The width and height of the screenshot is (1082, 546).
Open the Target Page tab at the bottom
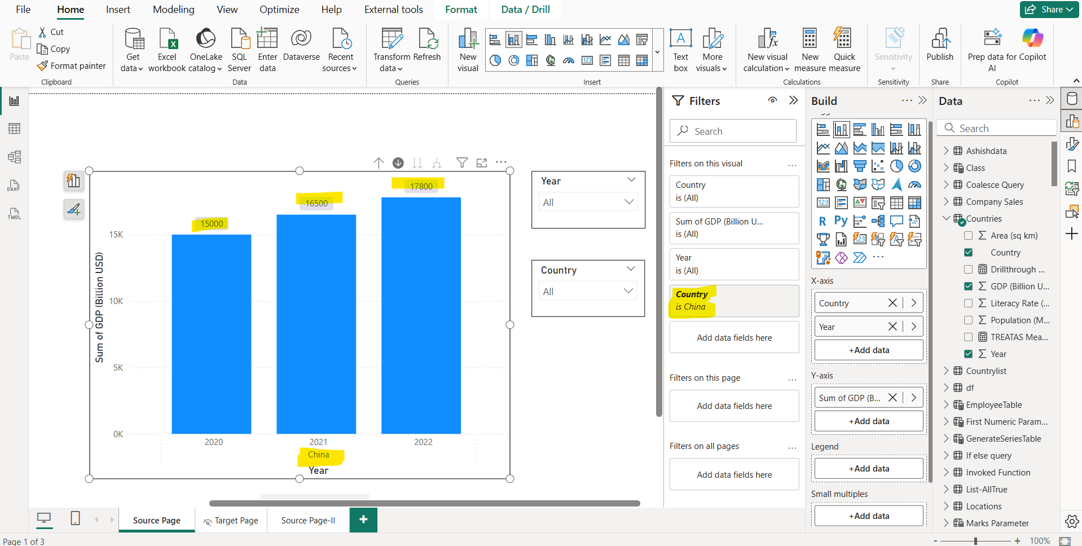(x=236, y=520)
